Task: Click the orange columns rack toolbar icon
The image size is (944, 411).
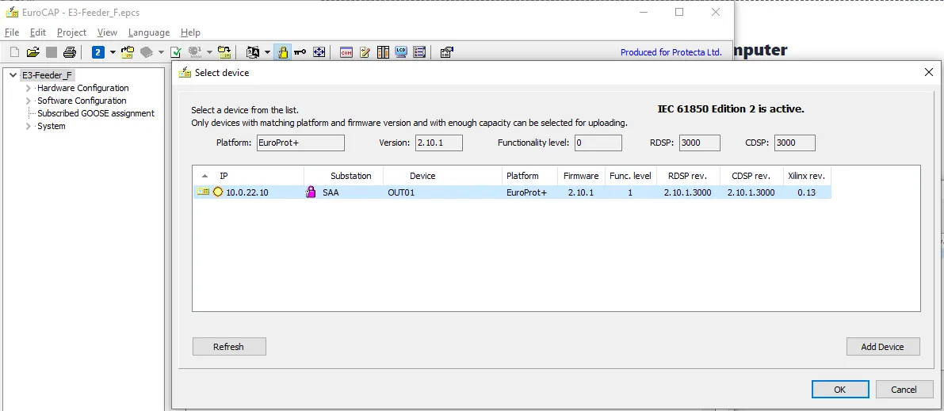Action: click(x=384, y=52)
